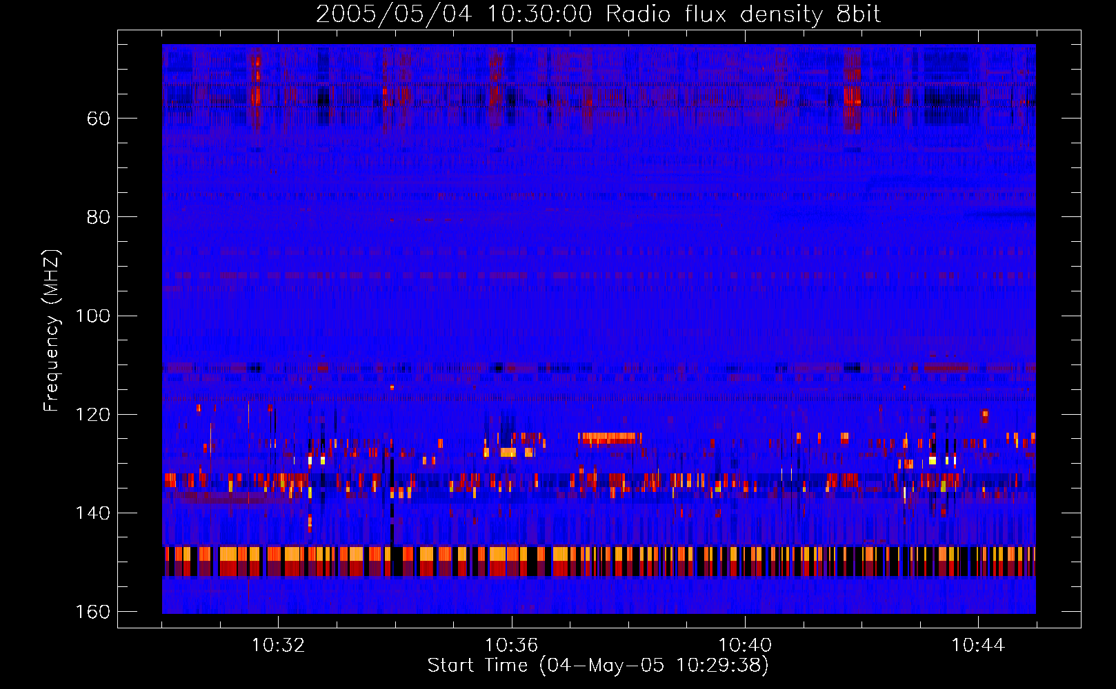Image resolution: width=1116 pixels, height=689 pixels.
Task: Click the 10:36 time tick label
Action: pyautogui.click(x=511, y=646)
